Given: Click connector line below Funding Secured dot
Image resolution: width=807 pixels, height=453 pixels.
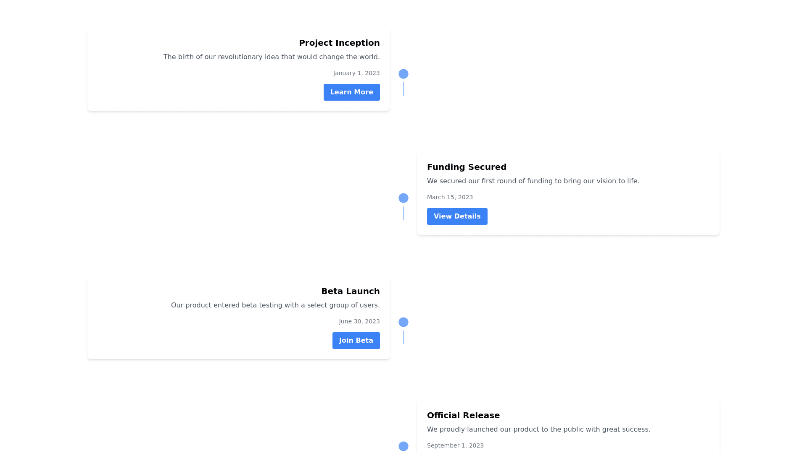Looking at the screenshot, I should coord(403,213).
